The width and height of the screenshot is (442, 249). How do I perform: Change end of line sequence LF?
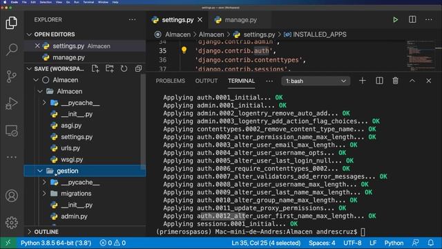(x=373, y=243)
